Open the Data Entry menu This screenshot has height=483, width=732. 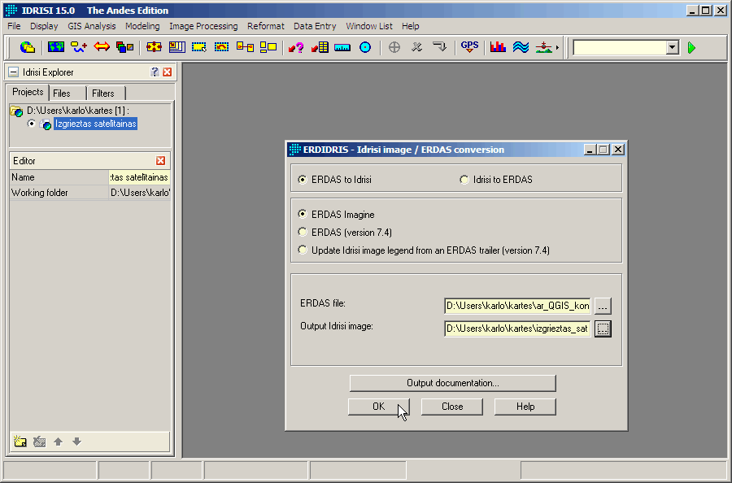pyautogui.click(x=315, y=26)
